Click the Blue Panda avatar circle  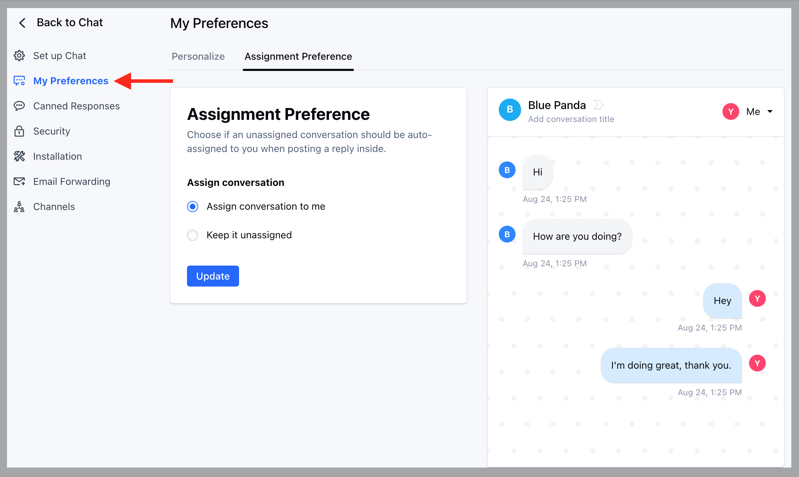tap(510, 110)
